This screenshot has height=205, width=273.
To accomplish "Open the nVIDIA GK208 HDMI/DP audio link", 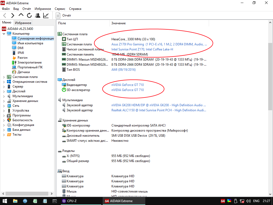I will (159, 105).
